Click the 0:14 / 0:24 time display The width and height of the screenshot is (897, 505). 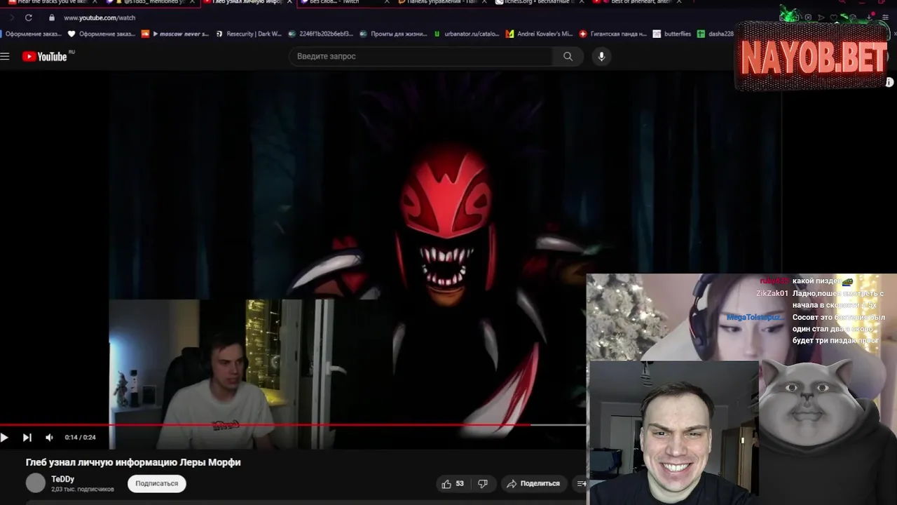point(80,437)
